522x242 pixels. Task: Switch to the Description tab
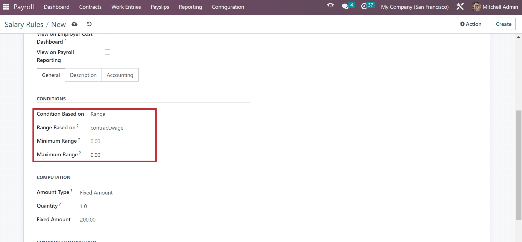pyautogui.click(x=83, y=75)
